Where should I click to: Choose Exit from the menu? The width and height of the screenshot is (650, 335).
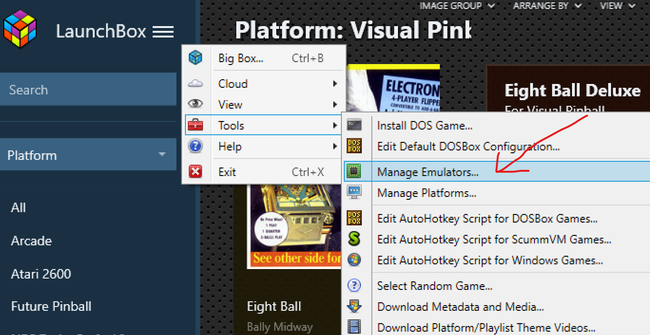264,172
